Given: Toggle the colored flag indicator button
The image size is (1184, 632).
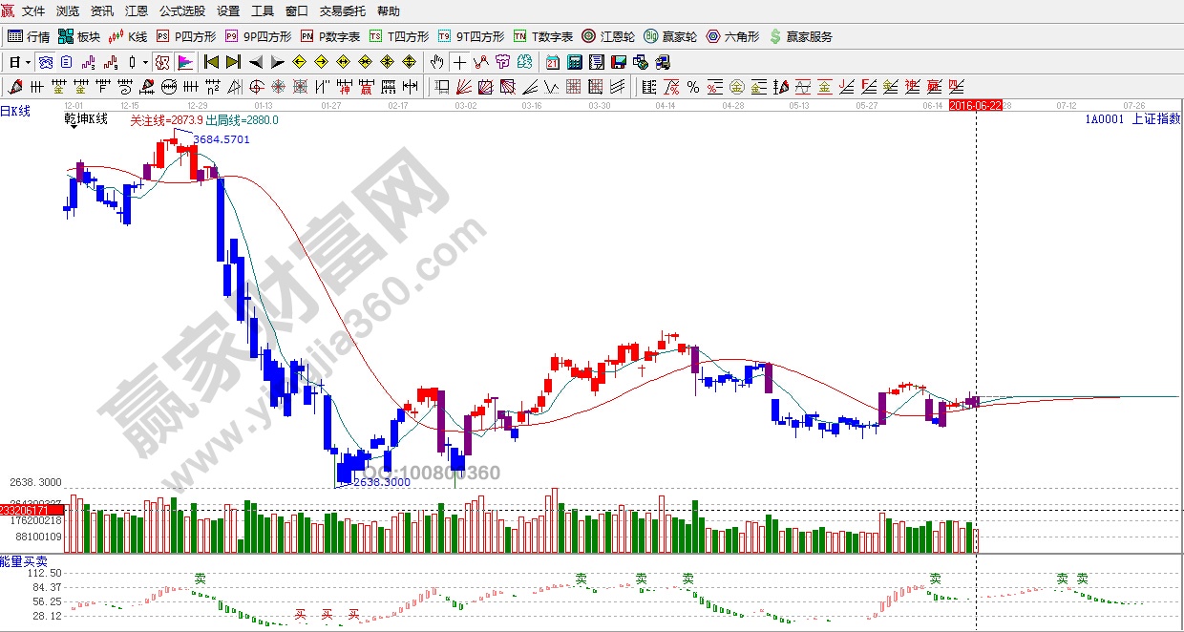Looking at the screenshot, I should (x=185, y=62).
